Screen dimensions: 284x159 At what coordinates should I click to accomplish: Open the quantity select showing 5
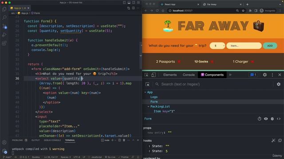click(217, 46)
